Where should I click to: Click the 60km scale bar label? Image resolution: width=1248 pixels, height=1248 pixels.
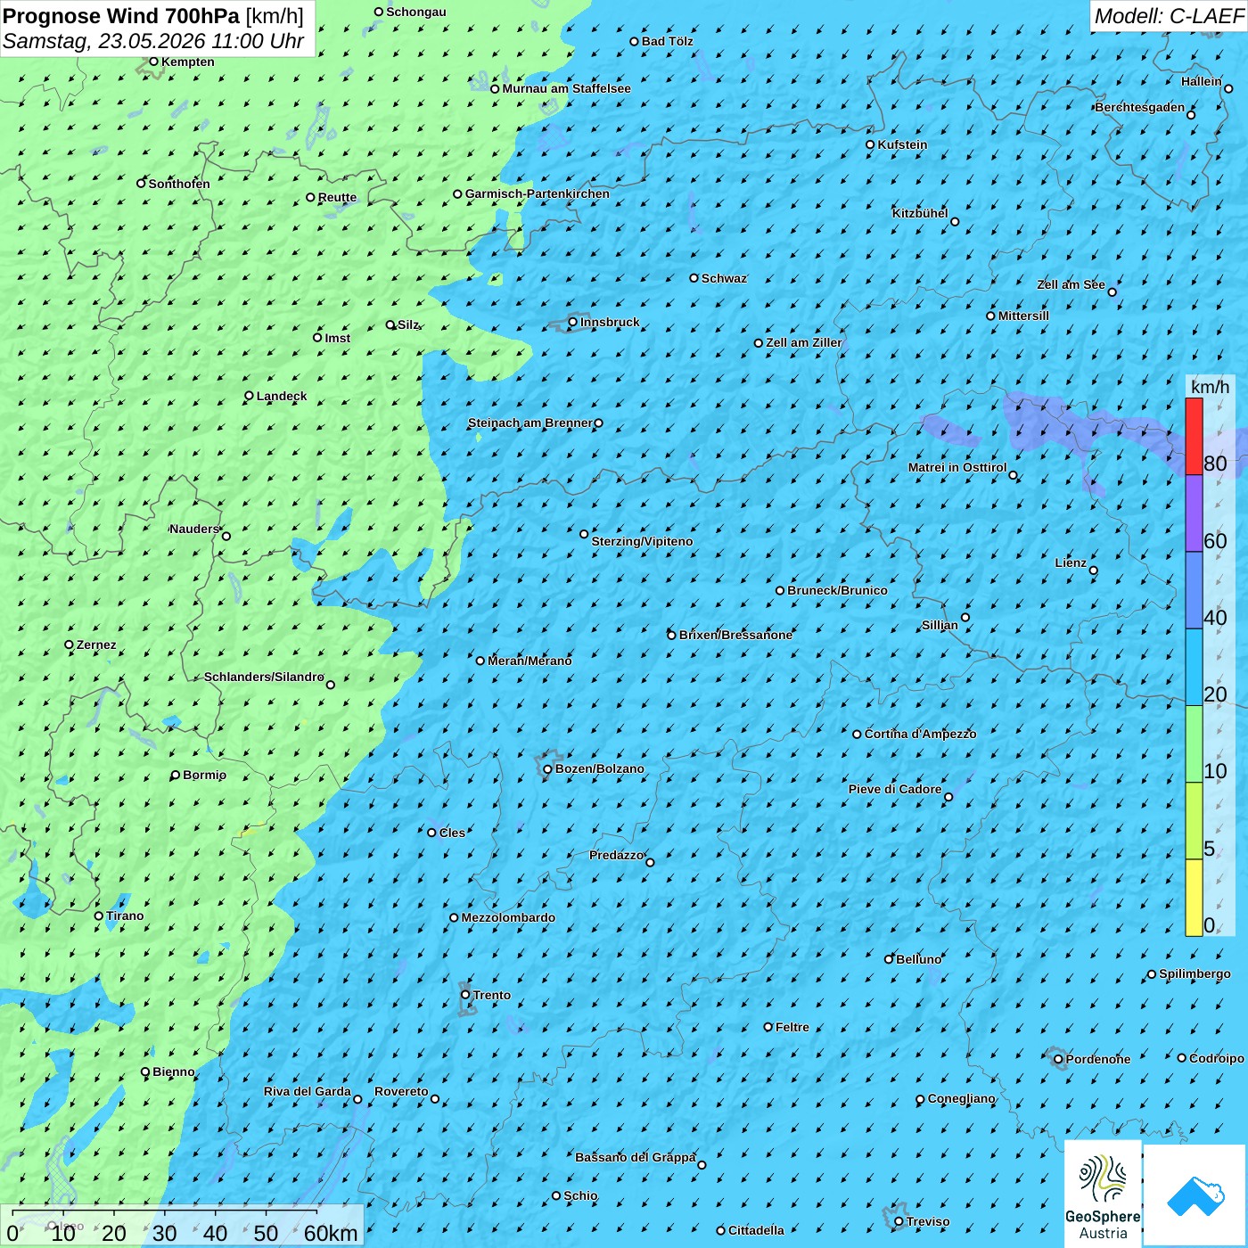(x=331, y=1234)
